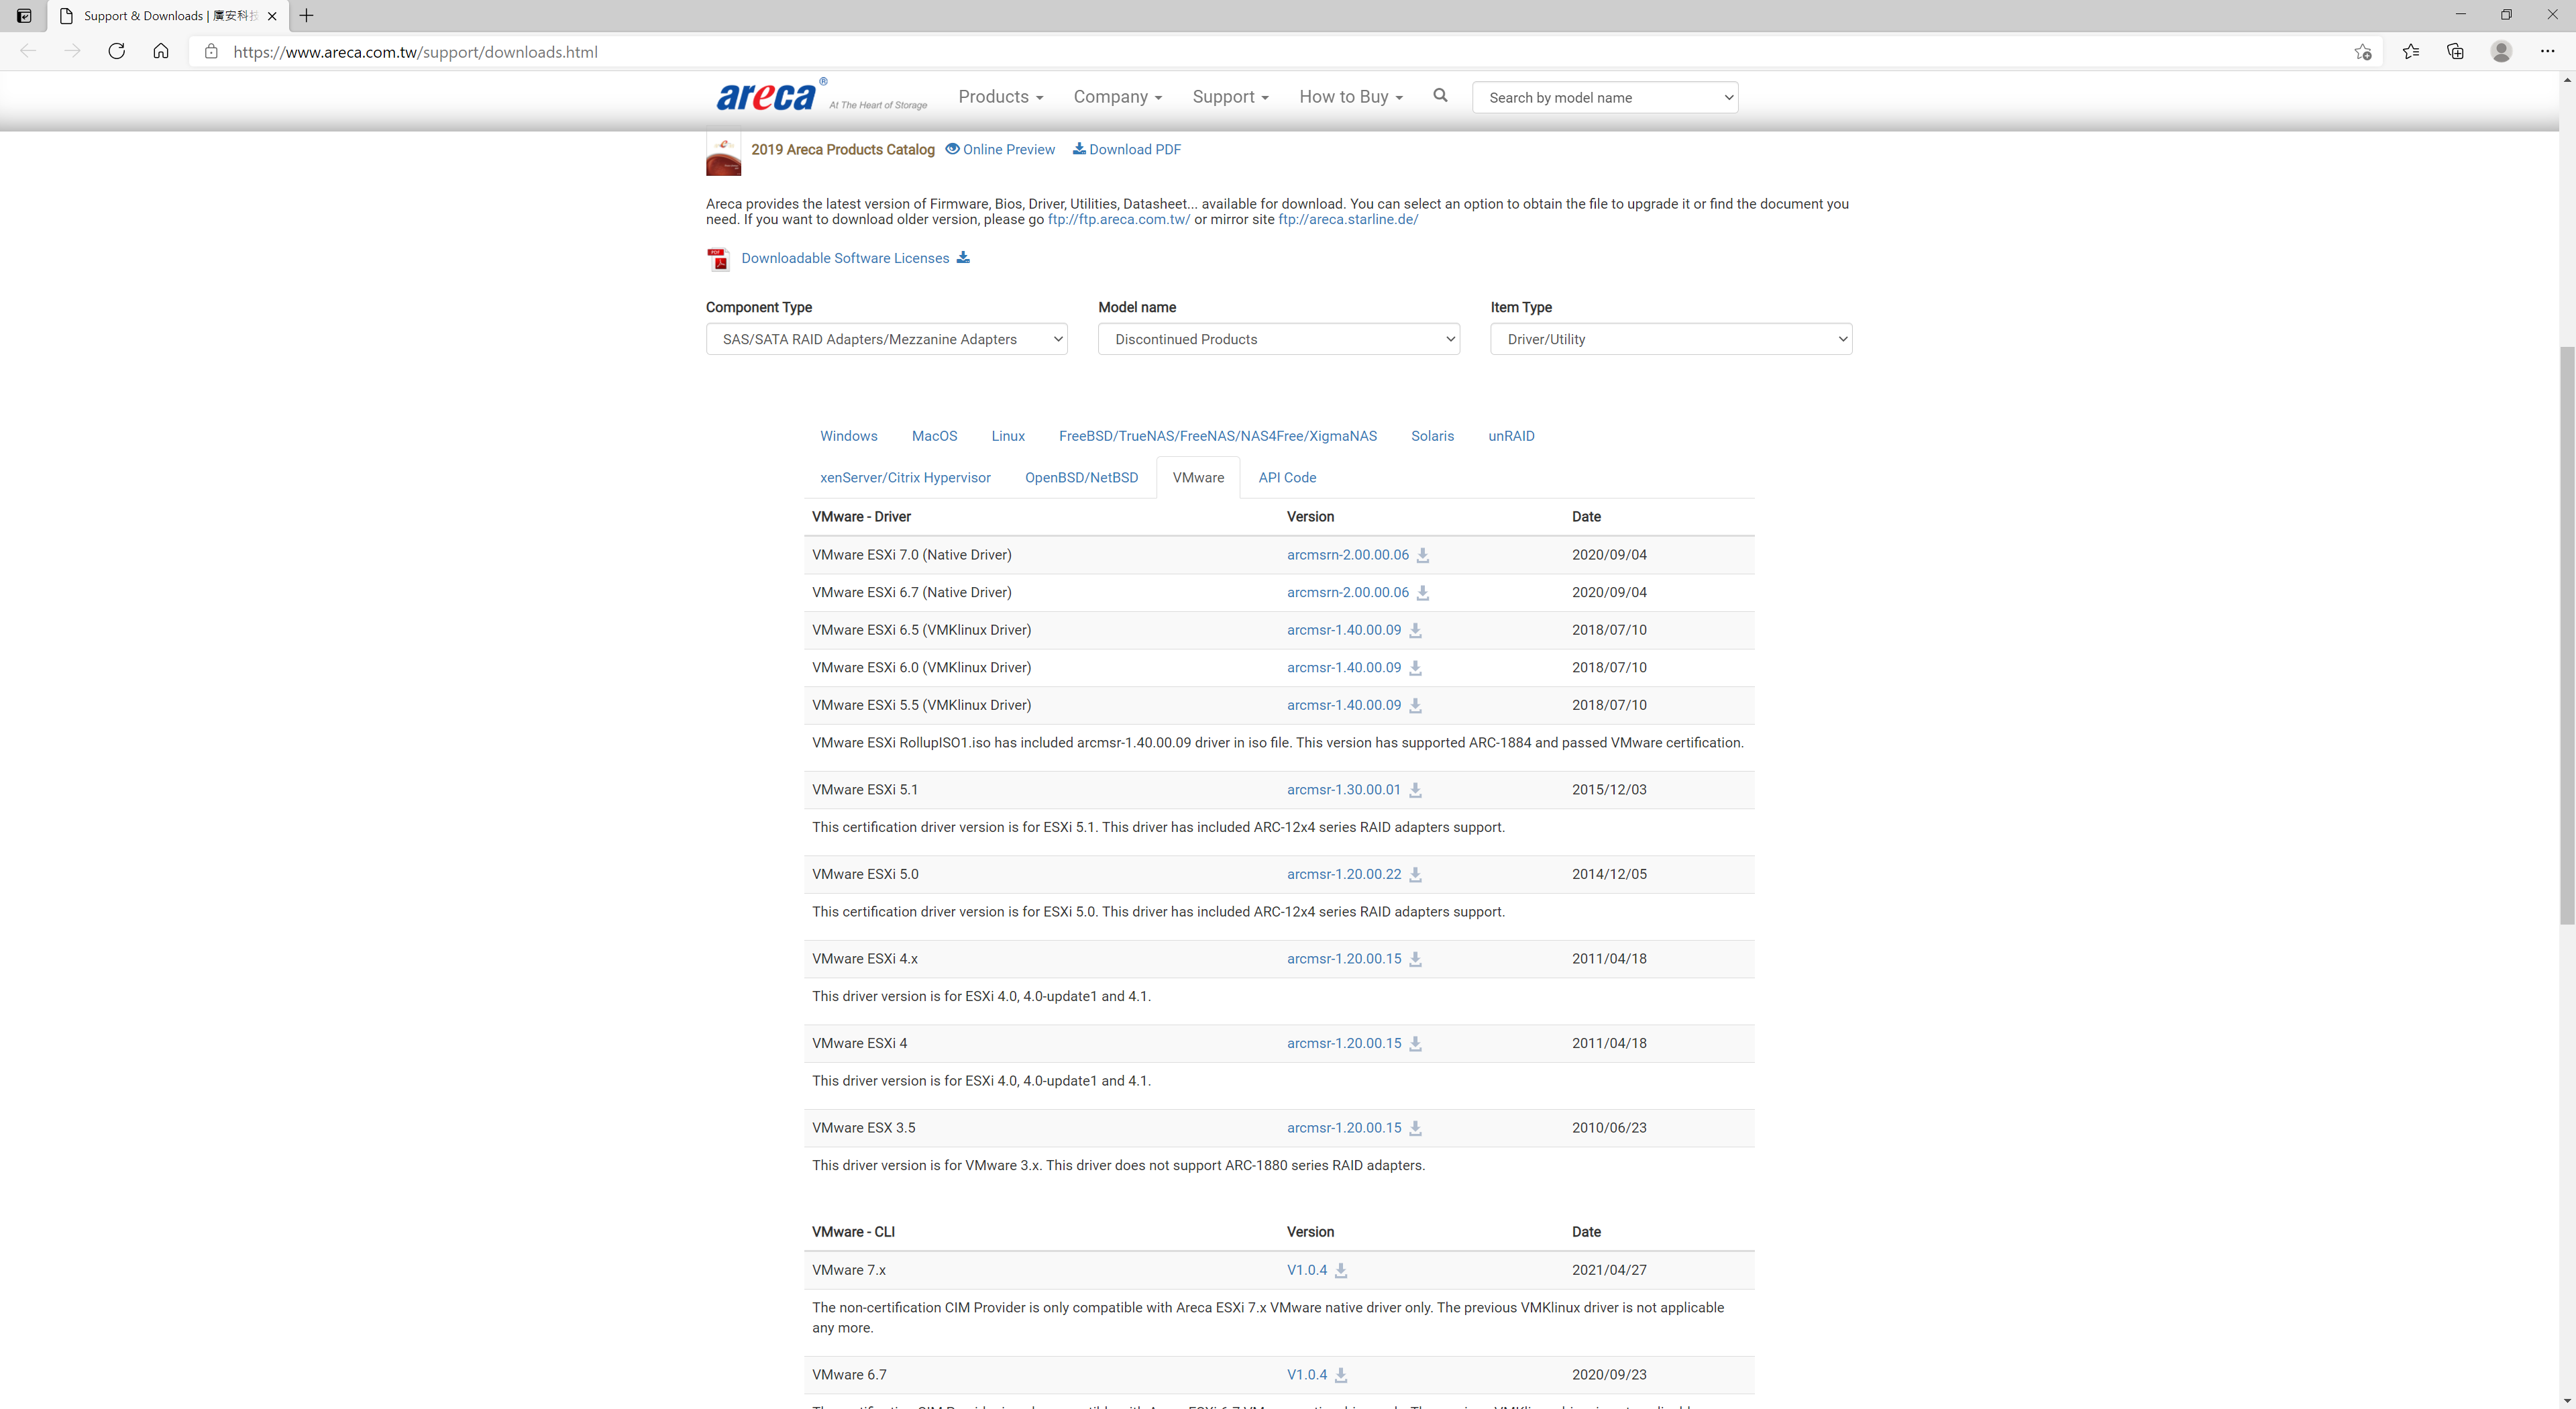
Task: Download driver icon for ESXi 6.7 Native
Action: point(1423,593)
